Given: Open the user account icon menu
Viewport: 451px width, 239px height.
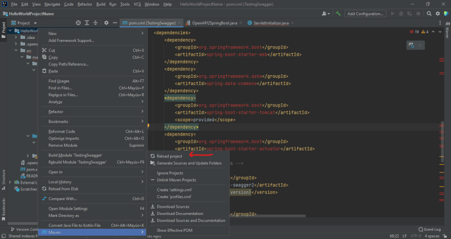Looking at the screenshot, I should [325, 13].
